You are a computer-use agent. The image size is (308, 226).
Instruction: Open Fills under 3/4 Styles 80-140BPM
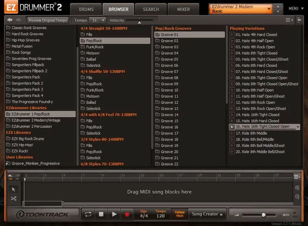(87, 146)
